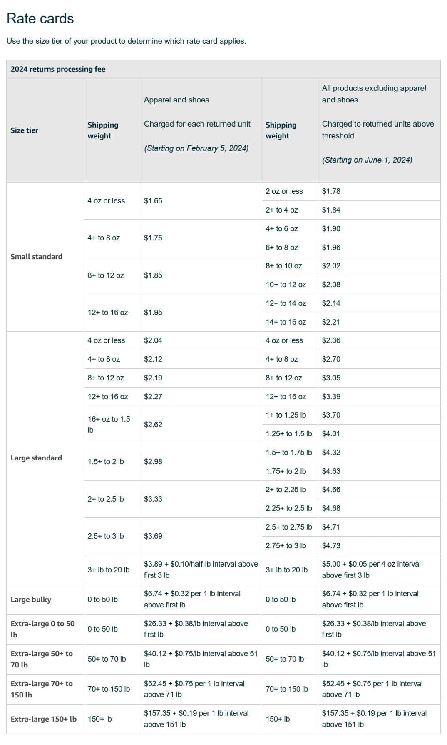
Task: Select the Large bulky size tier cell
Action: tap(31, 600)
